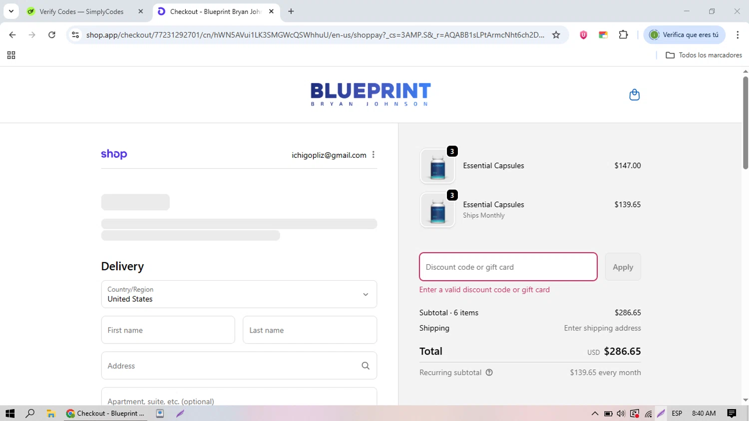Open a new browser tab
This screenshot has width=749, height=421.
(x=291, y=11)
